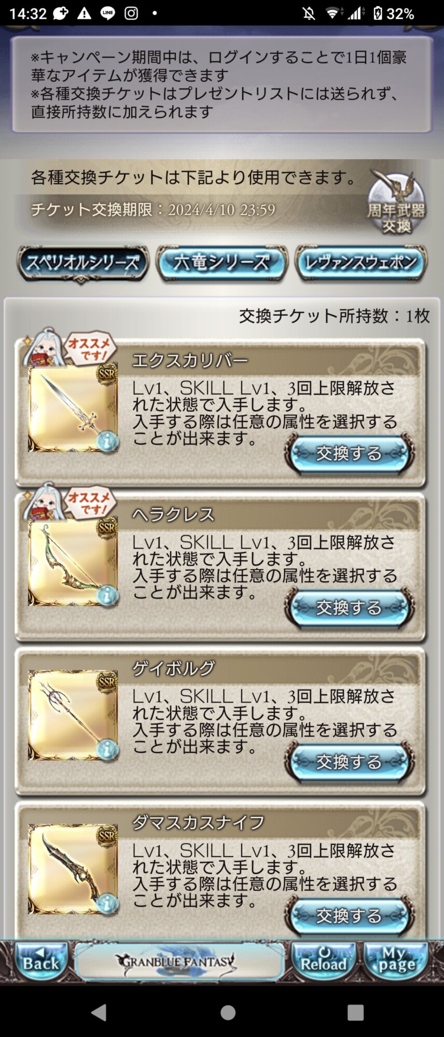Exchange ticket for エクスカリバー
This screenshot has width=444, height=1037.
[x=349, y=454]
